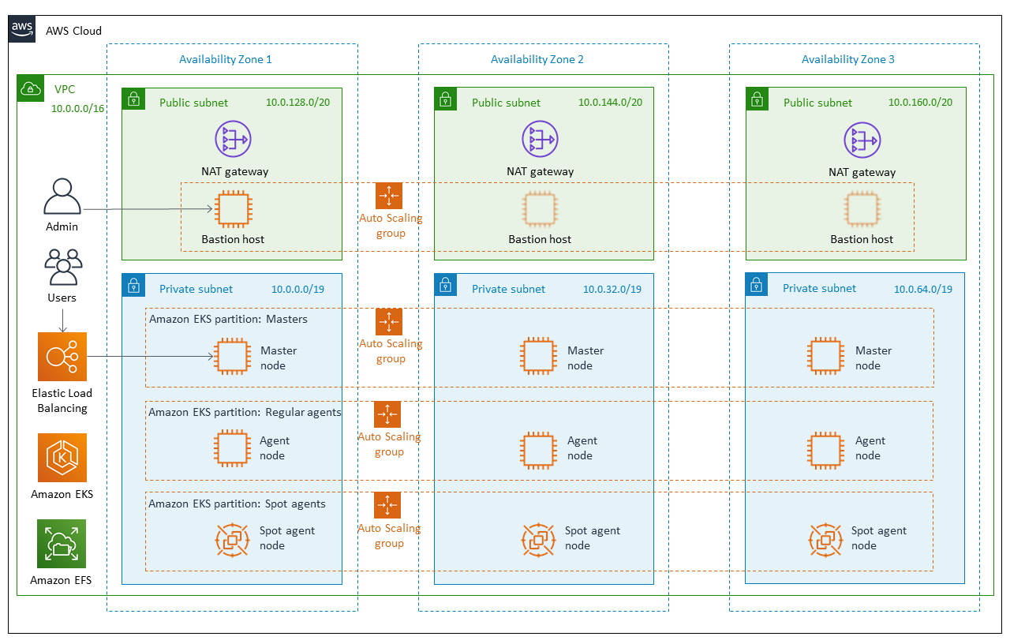Image resolution: width=1010 pixels, height=644 pixels.
Task: Click the Bastion host icon in Availability Zone 2
Action: [x=540, y=209]
